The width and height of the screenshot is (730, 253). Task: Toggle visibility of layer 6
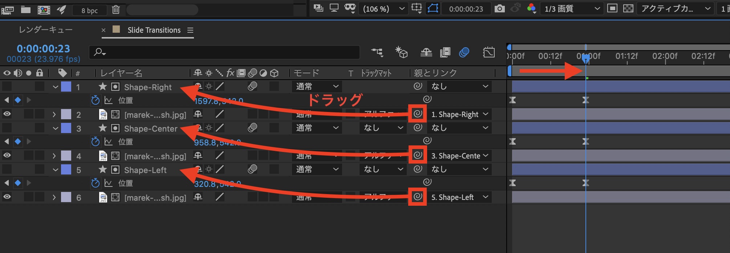tap(7, 197)
